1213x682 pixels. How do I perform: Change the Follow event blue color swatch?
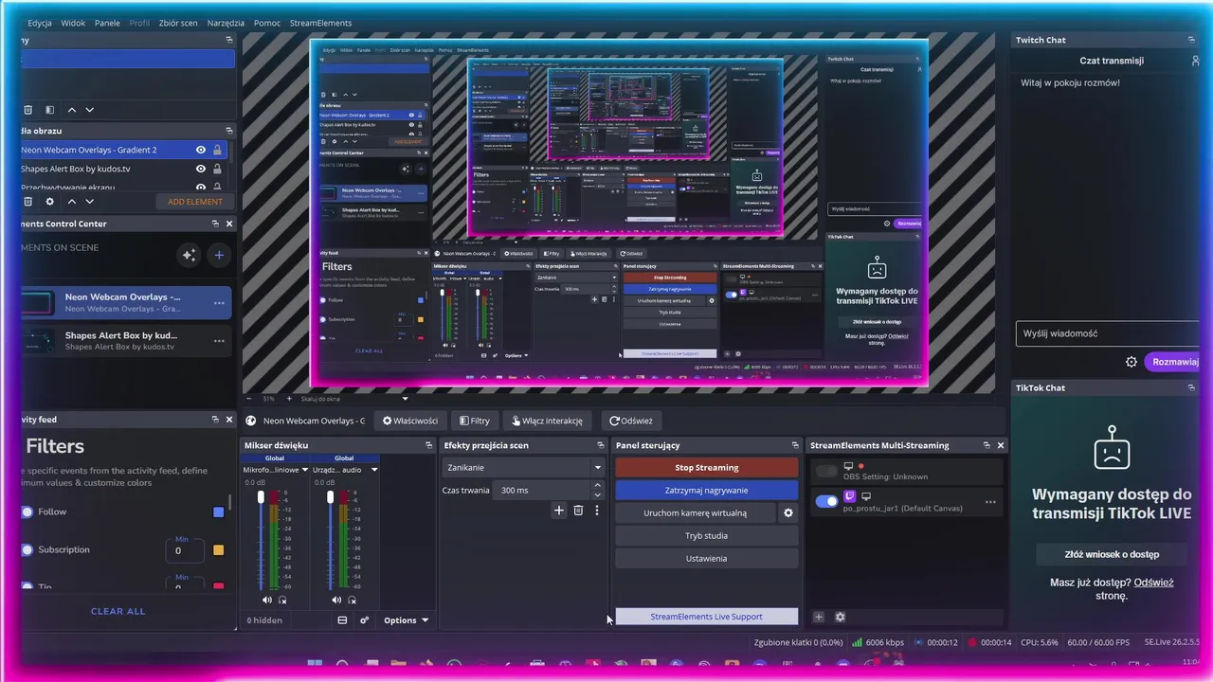[219, 512]
